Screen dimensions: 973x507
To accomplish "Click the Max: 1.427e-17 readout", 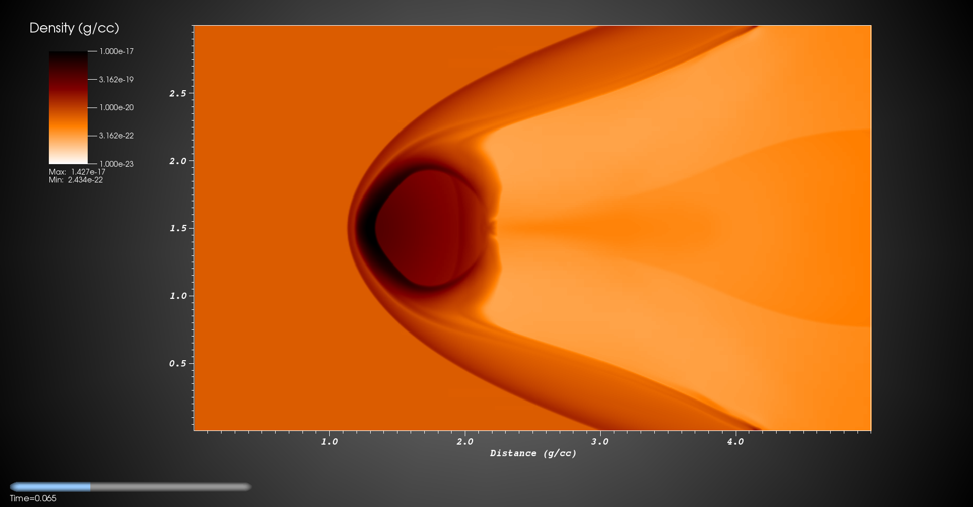I will (77, 172).
